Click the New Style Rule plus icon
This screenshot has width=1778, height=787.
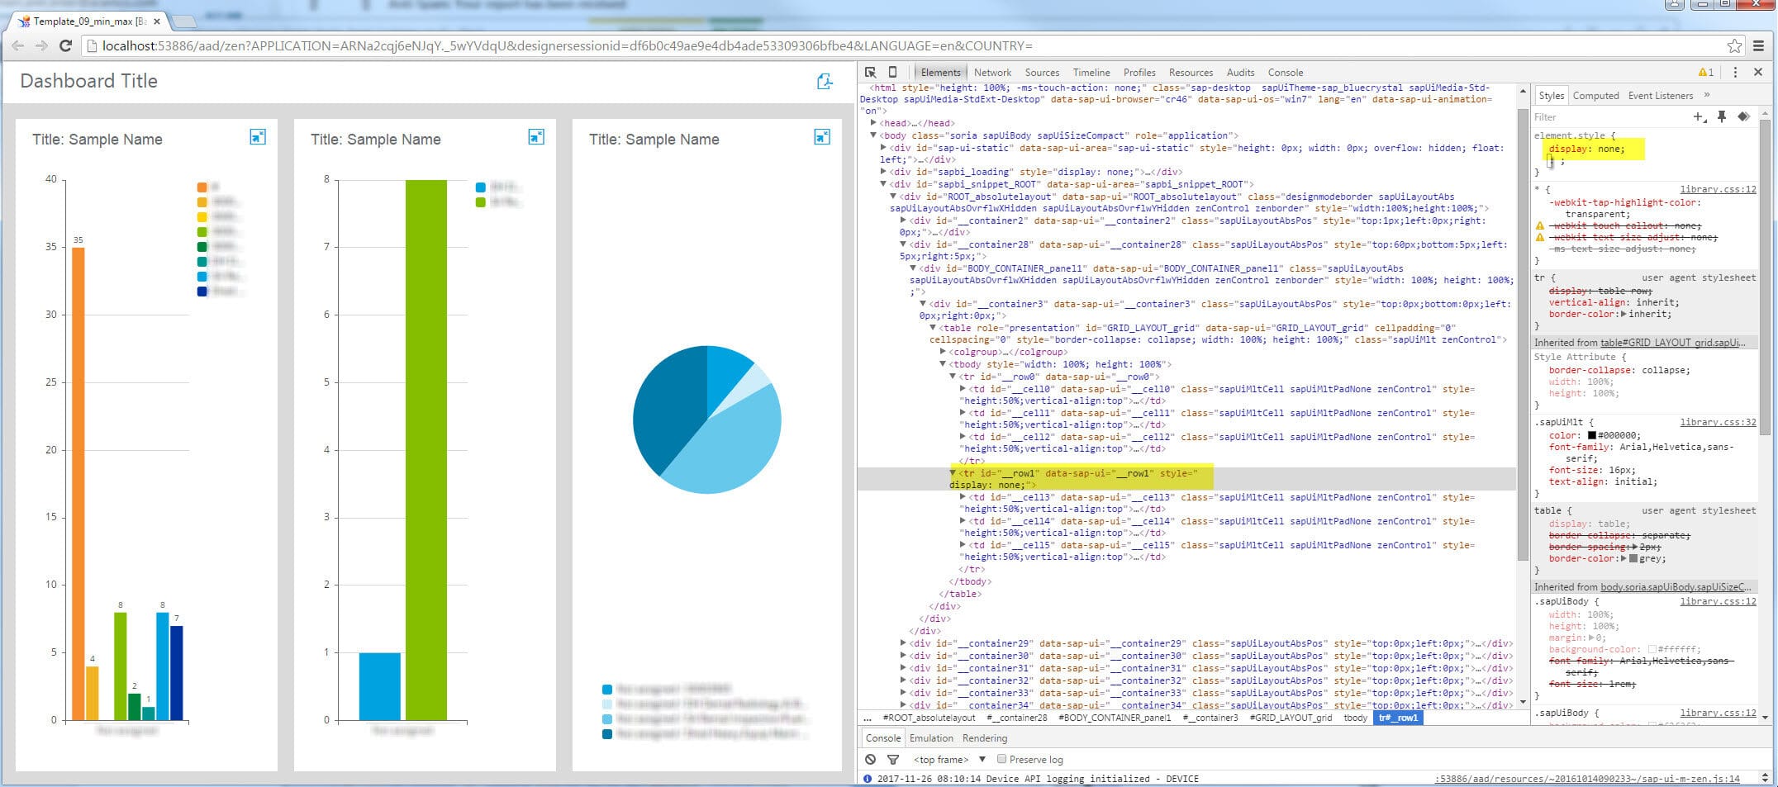[1699, 117]
